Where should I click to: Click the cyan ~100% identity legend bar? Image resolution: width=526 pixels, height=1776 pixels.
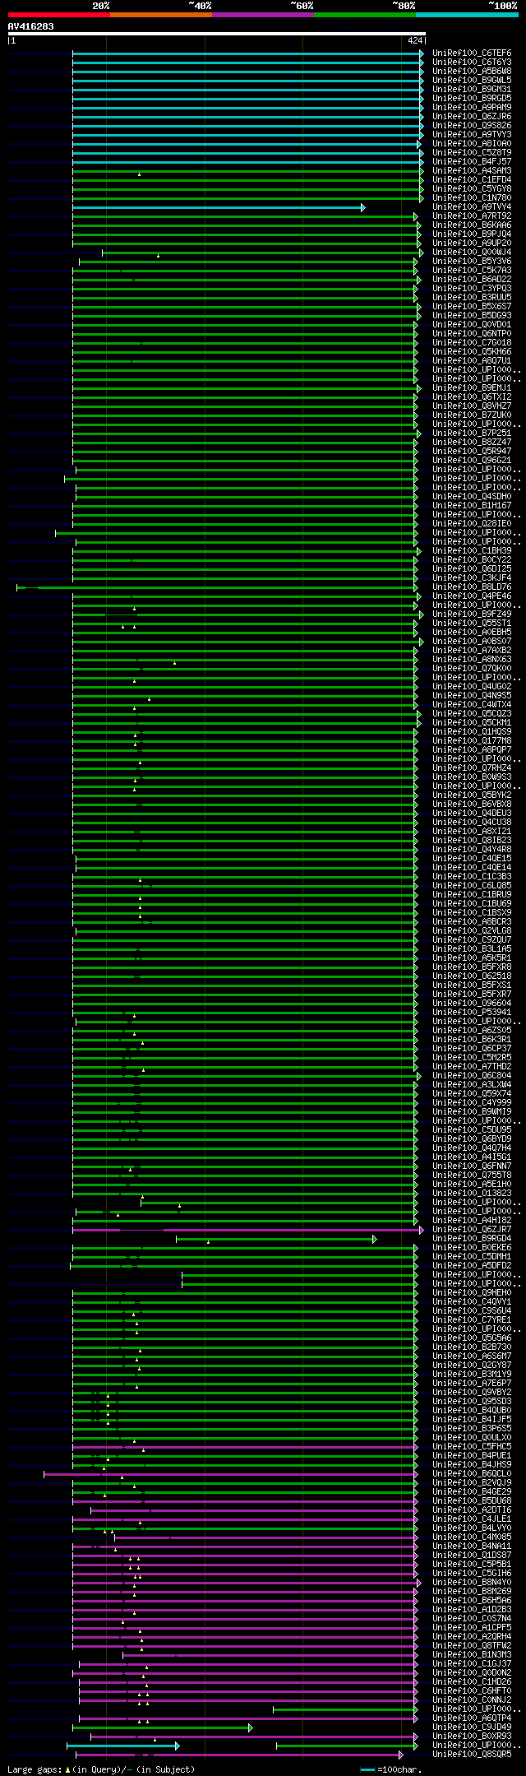[x=467, y=15]
